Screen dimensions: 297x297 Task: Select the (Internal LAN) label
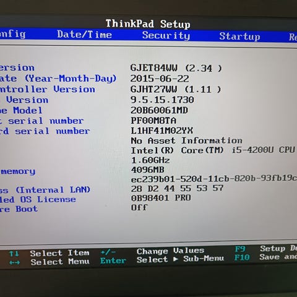(53, 190)
